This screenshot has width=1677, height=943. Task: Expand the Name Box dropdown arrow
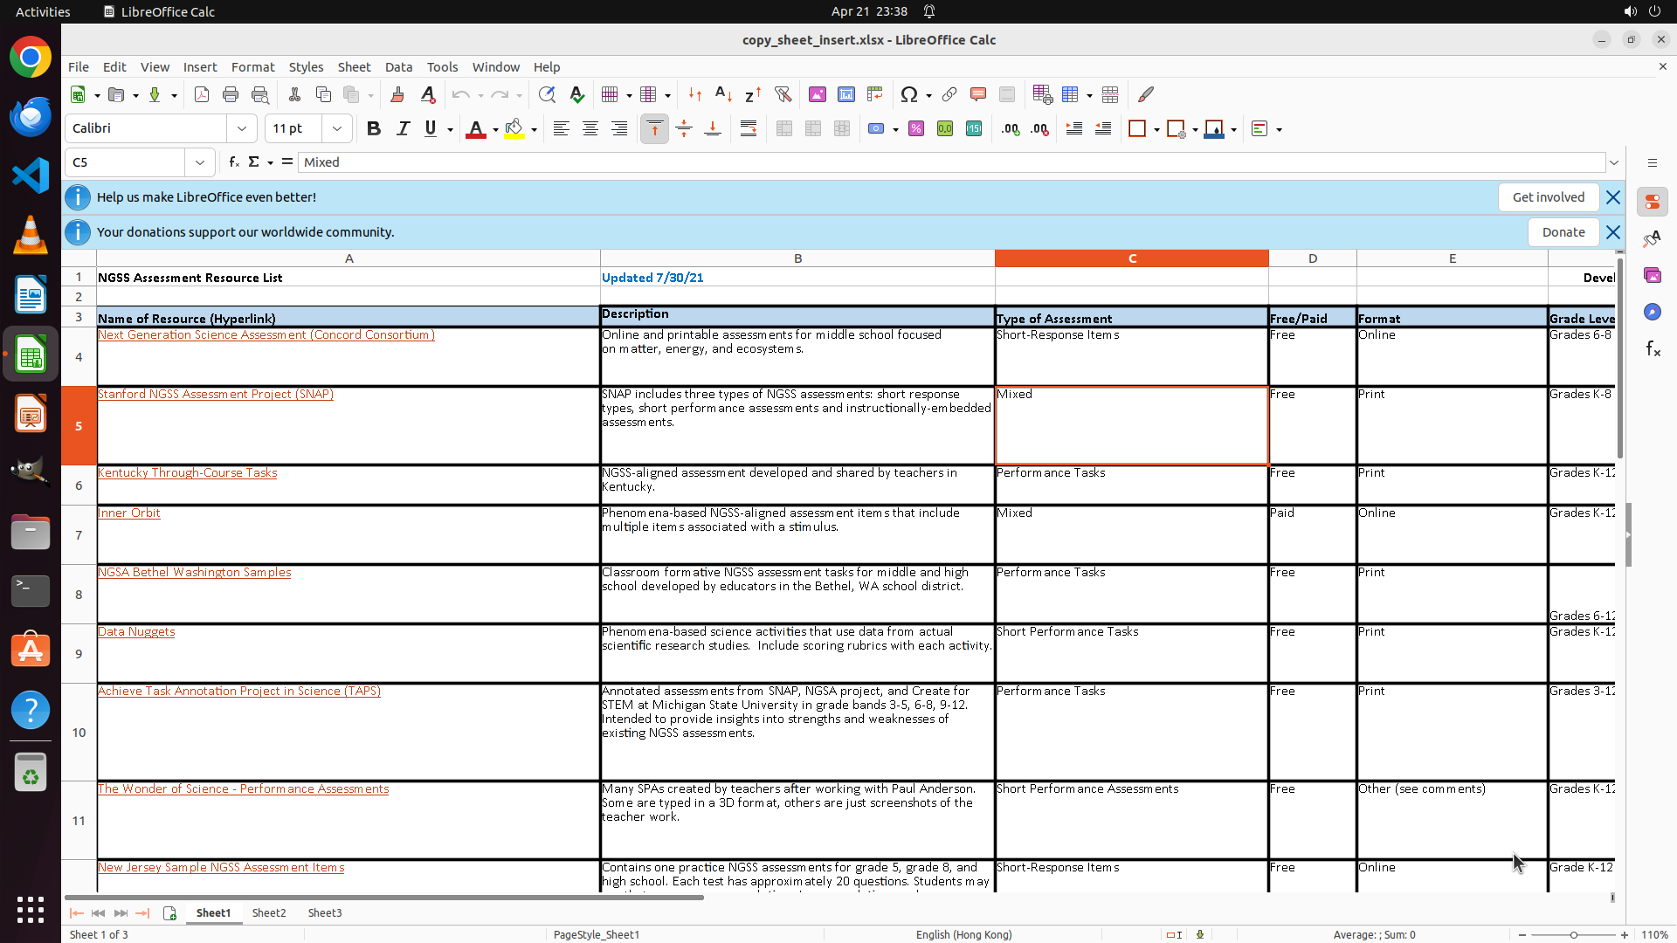tap(200, 162)
